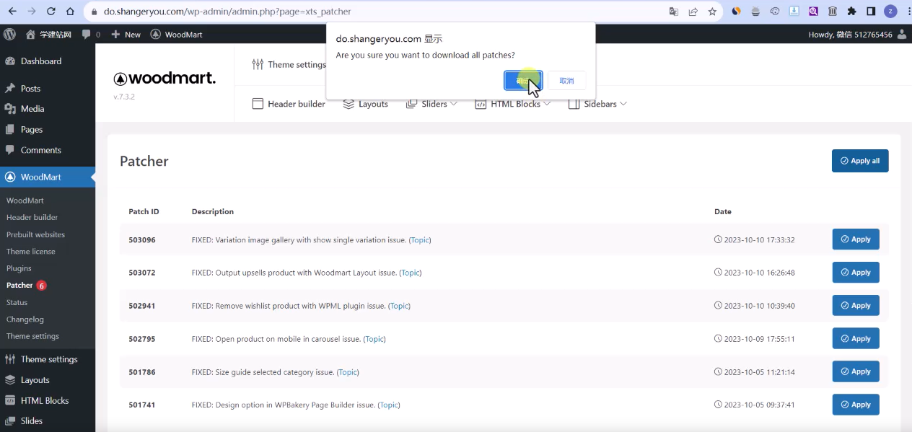Image resolution: width=912 pixels, height=432 pixels.
Task: Open the trash can extension icon
Action: (833, 12)
